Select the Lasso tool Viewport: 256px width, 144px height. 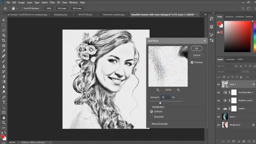pos(4,30)
